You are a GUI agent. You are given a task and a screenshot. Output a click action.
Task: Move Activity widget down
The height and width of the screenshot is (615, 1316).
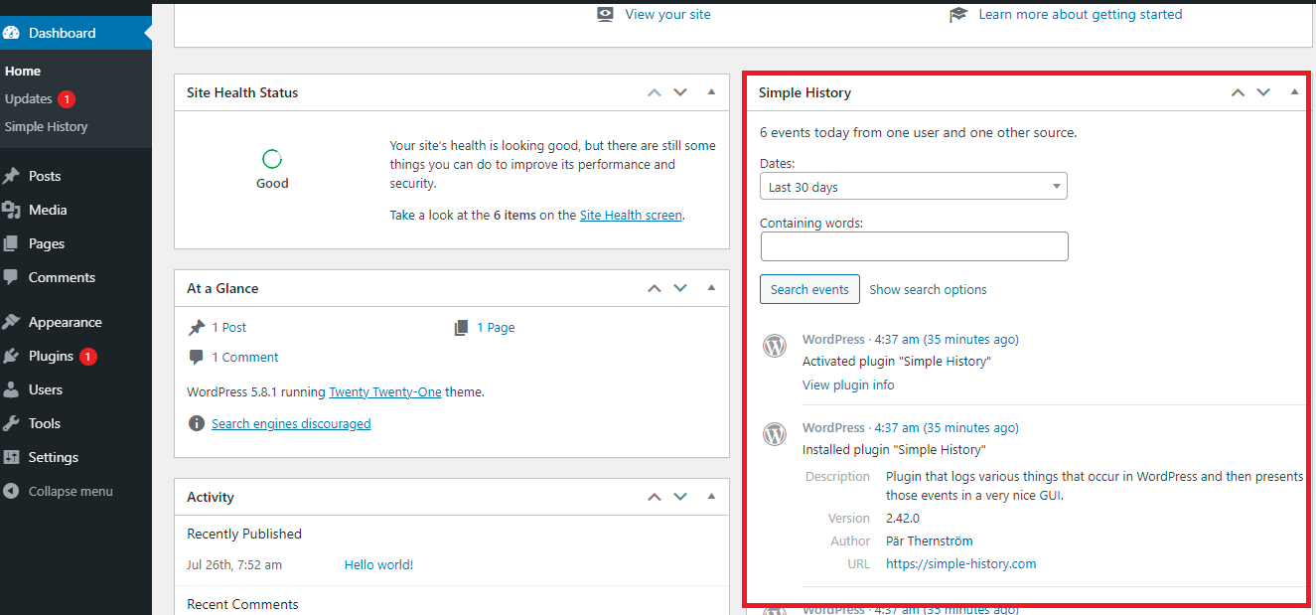click(x=680, y=497)
